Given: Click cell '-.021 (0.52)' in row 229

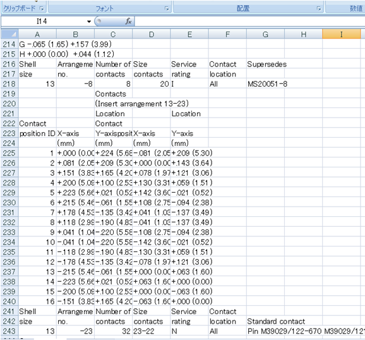Looking at the screenshot, I should (192, 193).
